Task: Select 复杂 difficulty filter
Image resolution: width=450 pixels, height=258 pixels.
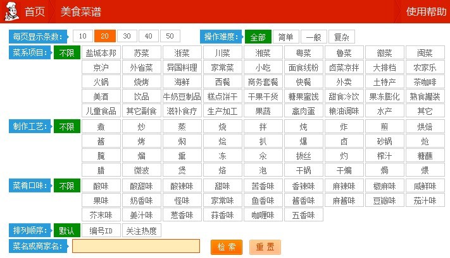Action: [x=342, y=37]
